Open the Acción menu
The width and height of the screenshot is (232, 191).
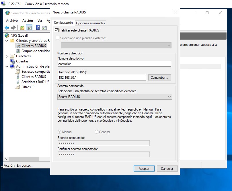click(28, 21)
